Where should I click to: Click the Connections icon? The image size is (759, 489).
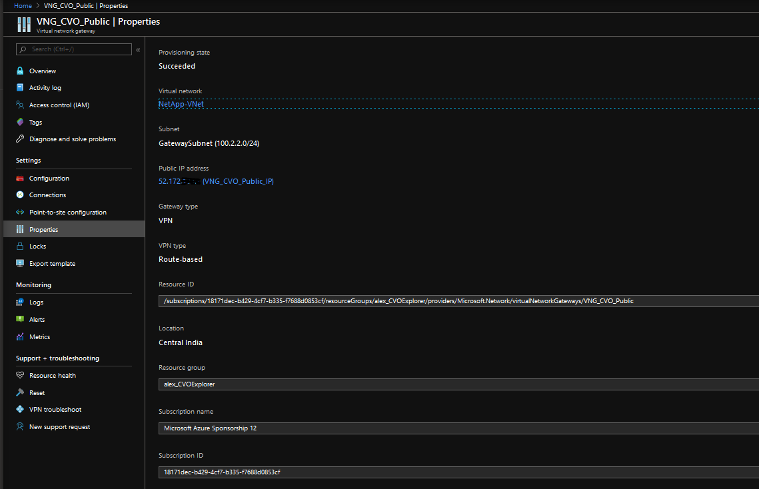coord(20,195)
